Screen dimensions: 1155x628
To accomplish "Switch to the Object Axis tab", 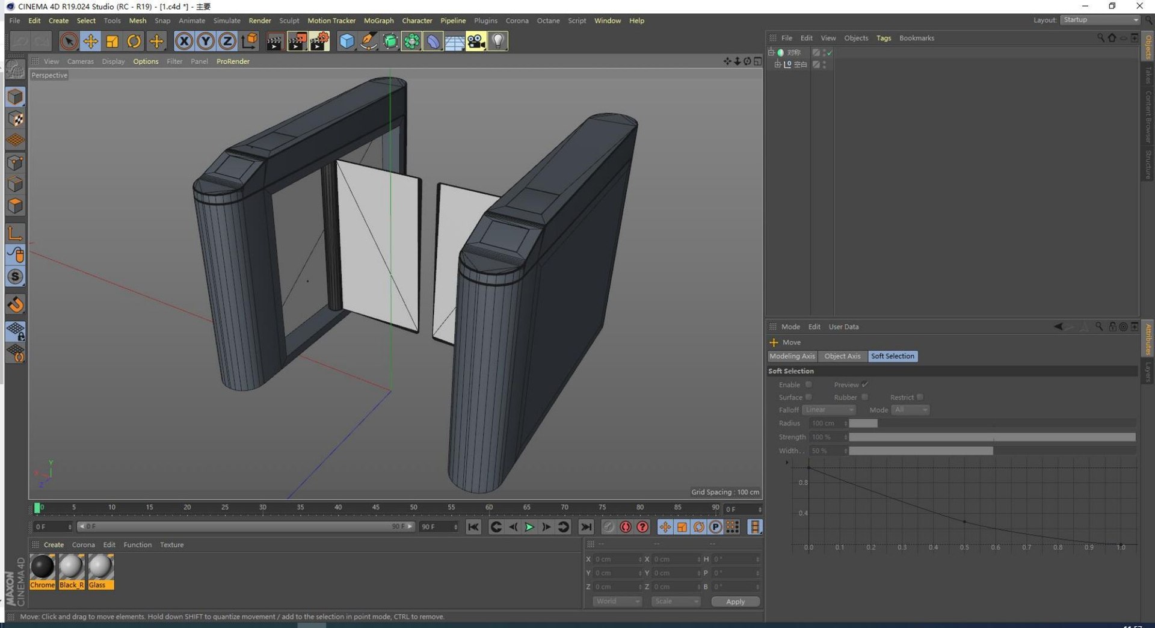I will tap(842, 356).
